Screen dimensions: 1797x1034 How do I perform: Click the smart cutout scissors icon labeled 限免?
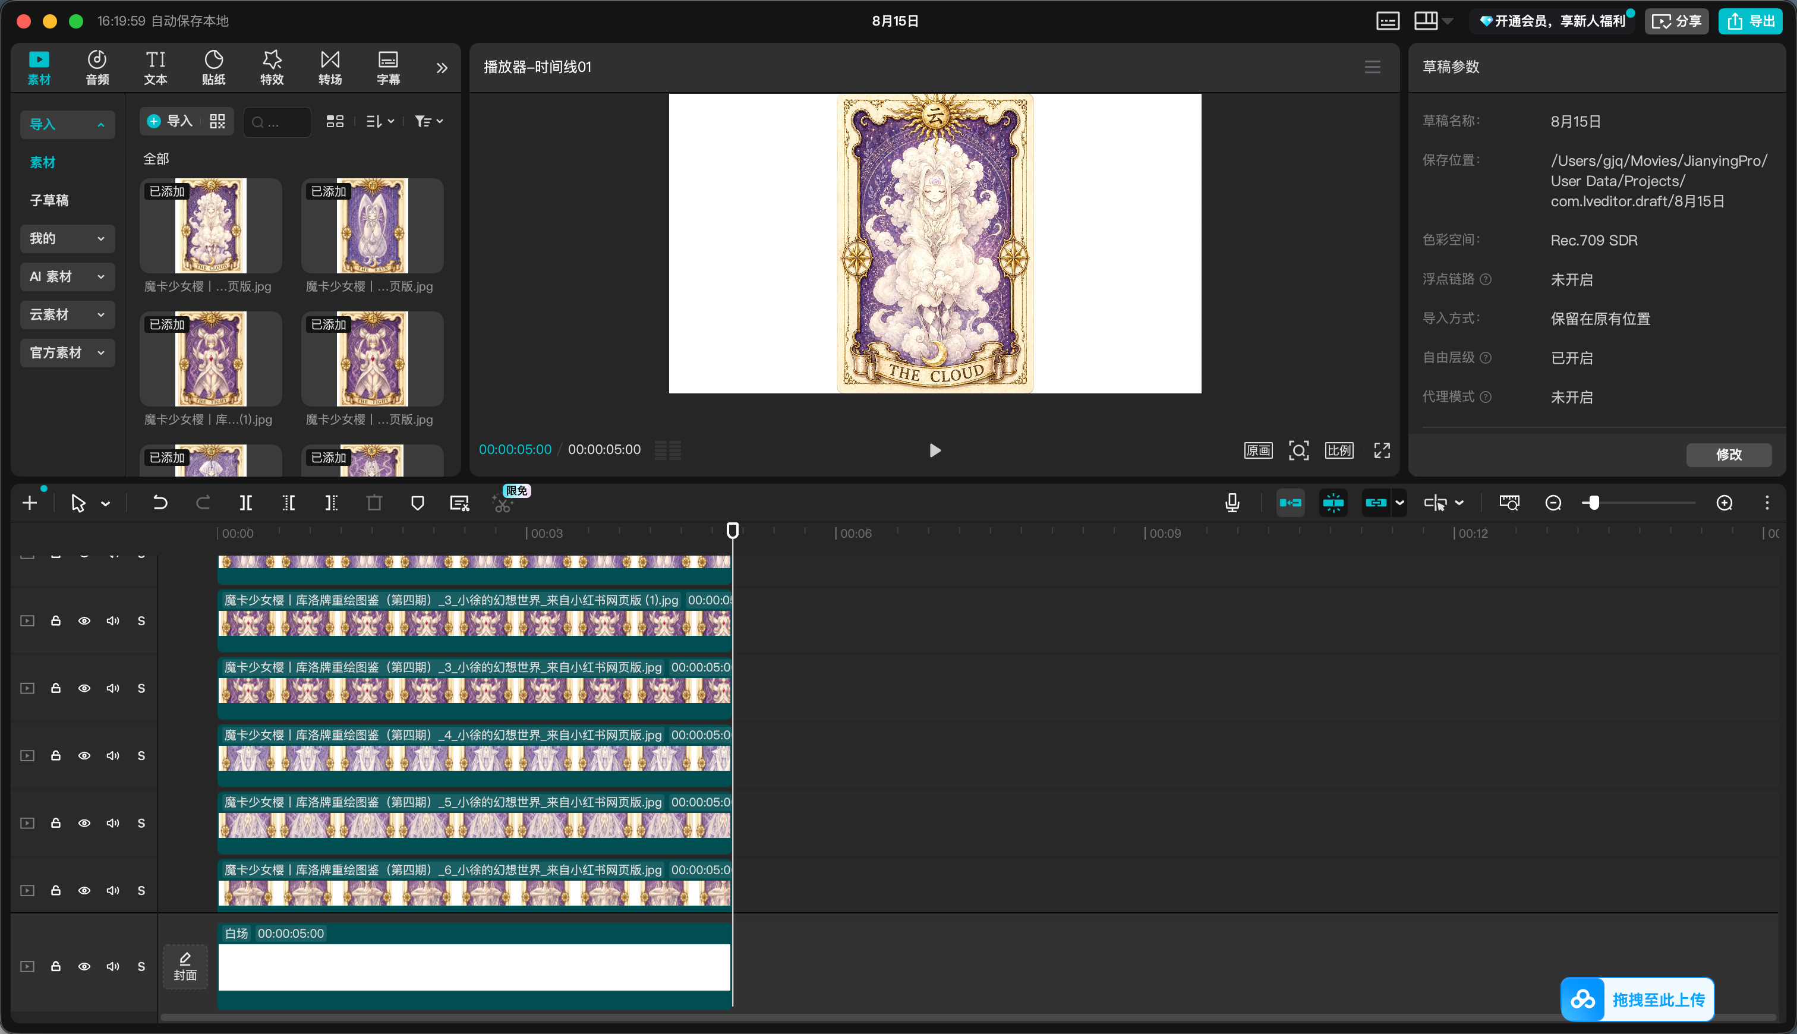click(503, 503)
